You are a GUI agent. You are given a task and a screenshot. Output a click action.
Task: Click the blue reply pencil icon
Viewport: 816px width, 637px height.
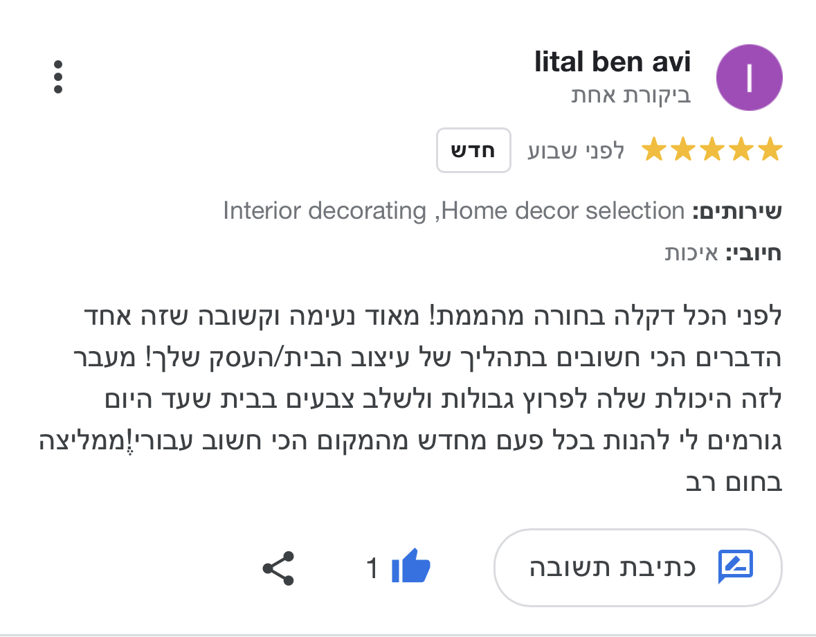[x=734, y=568]
